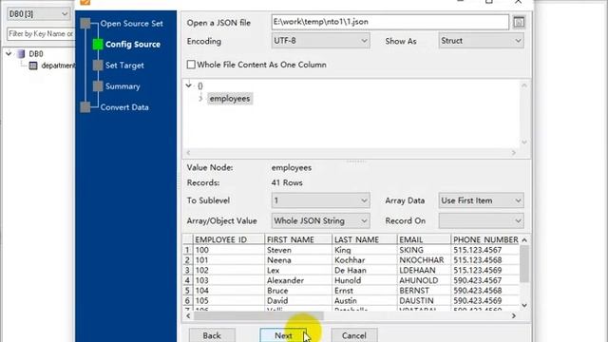
Task: Open the Array/Object Value dropdown
Action: (320, 220)
